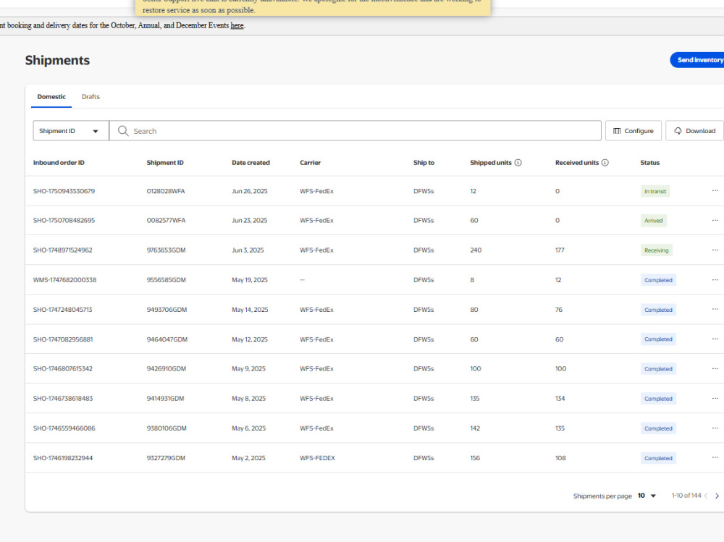Image resolution: width=724 pixels, height=542 pixels.
Task: Click the Carrier column header
Action: 311,163
